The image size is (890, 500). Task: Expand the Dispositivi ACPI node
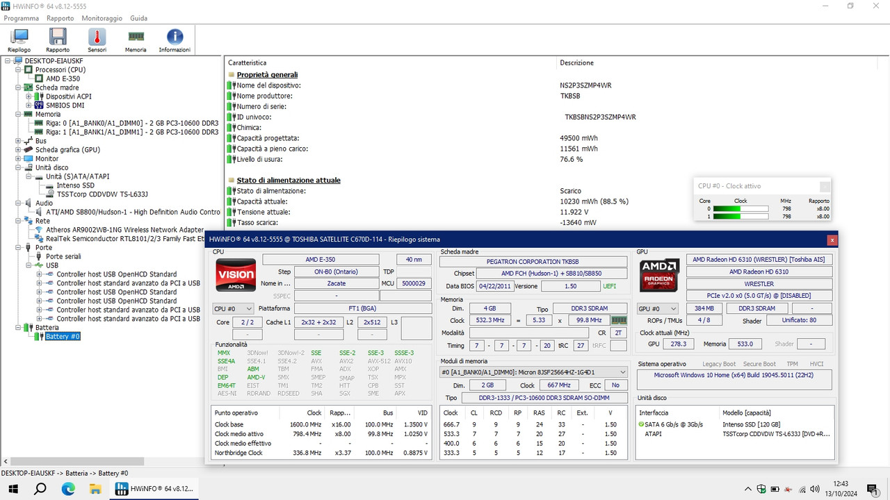[29, 97]
